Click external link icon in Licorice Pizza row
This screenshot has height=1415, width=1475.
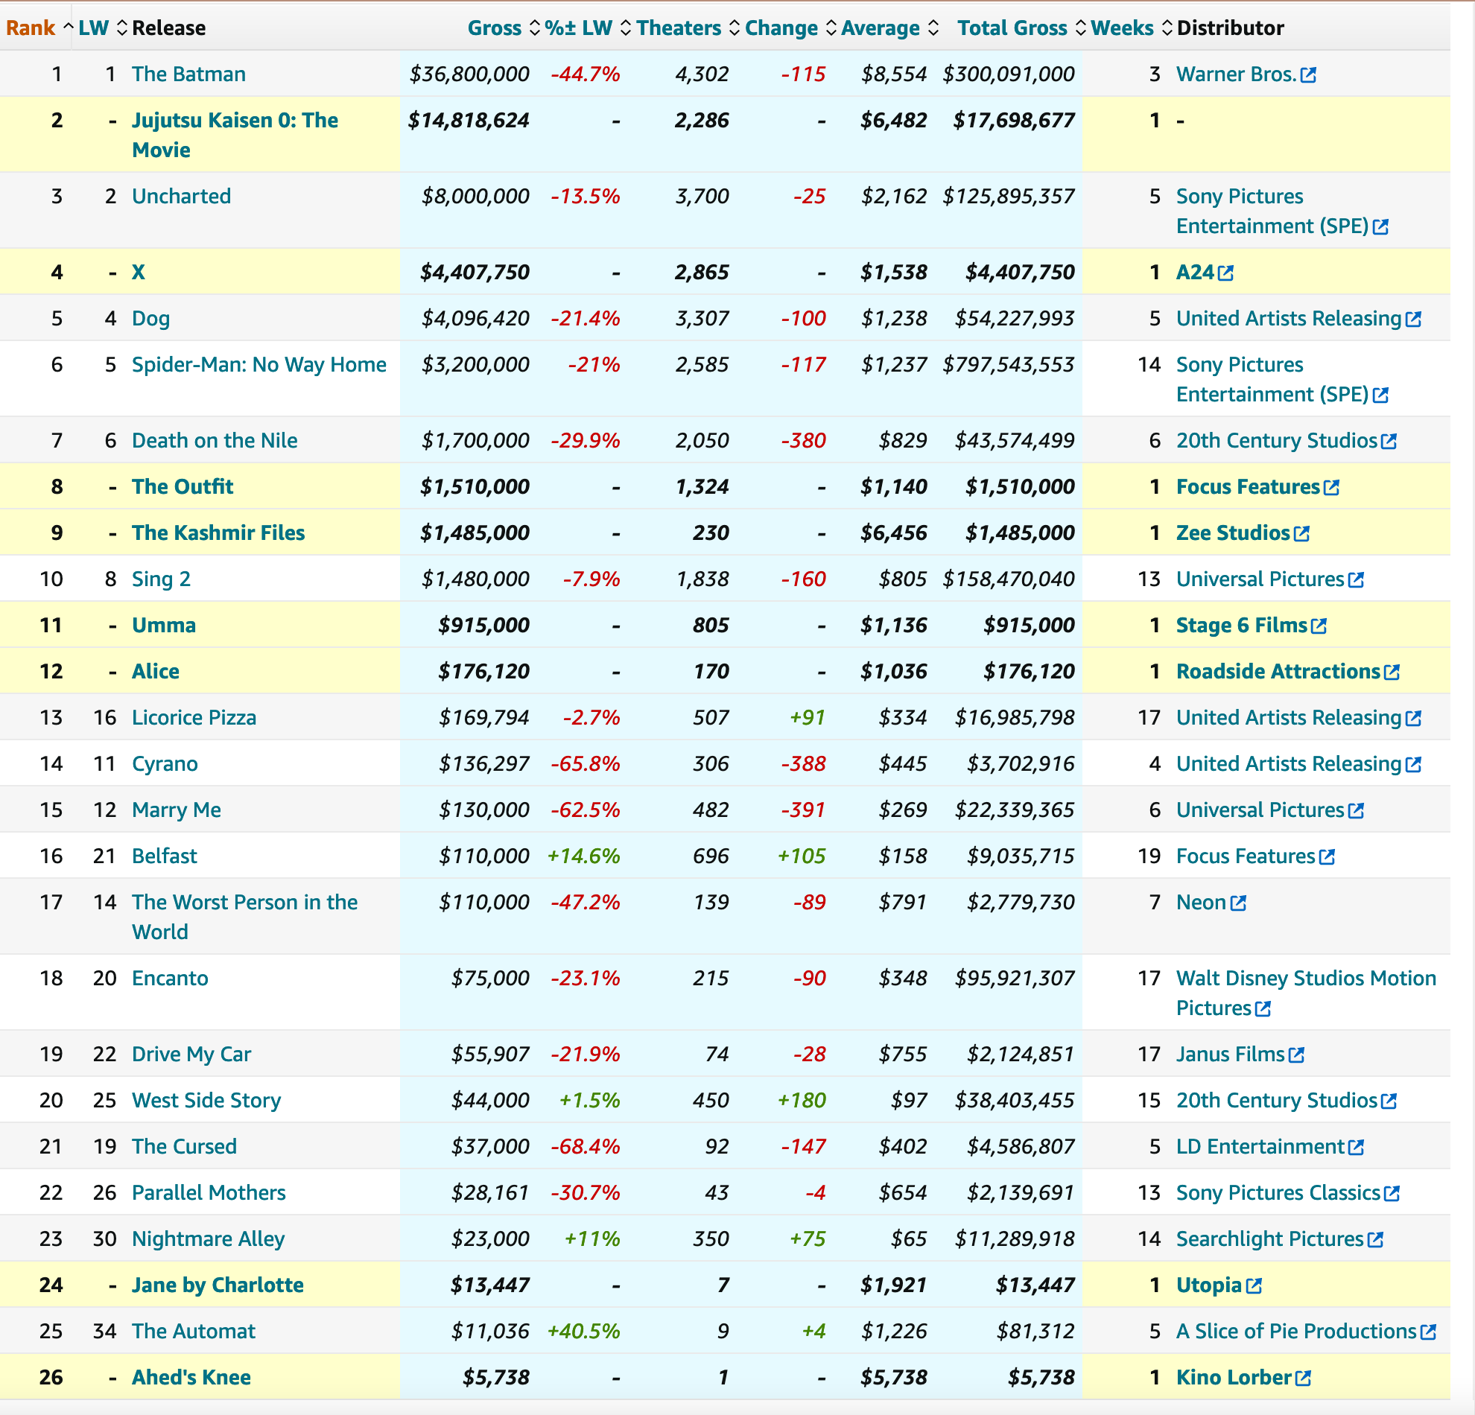point(1413,719)
